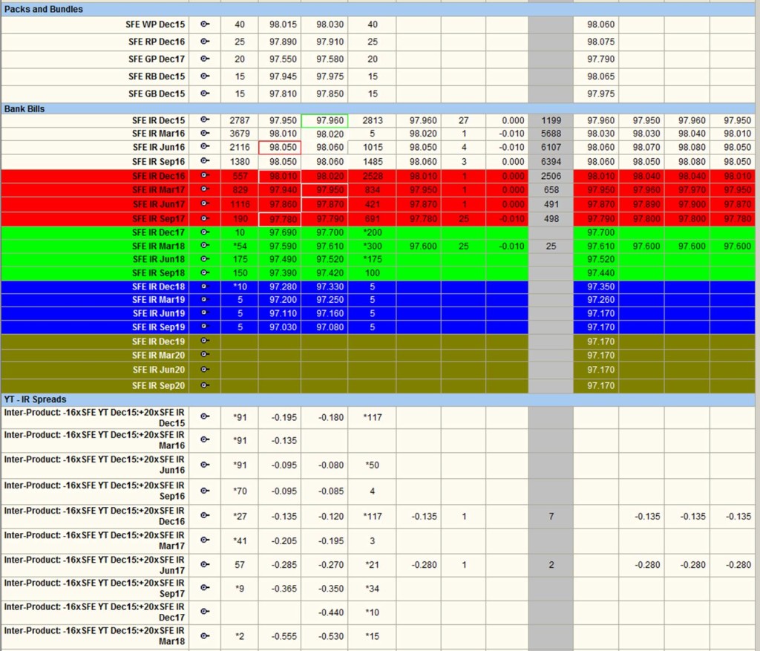This screenshot has width=760, height=651.
Task: Click the icon beside SFE GP Dec17
Action: coord(205,59)
